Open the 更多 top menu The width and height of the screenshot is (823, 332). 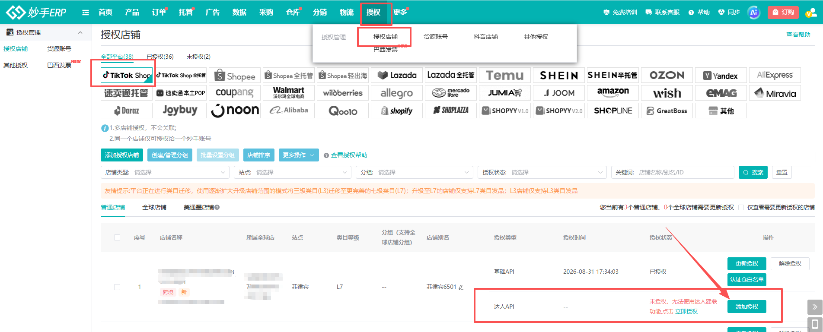tap(400, 12)
